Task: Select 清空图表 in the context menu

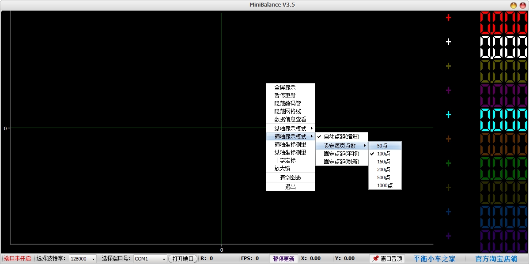Action: (290, 177)
